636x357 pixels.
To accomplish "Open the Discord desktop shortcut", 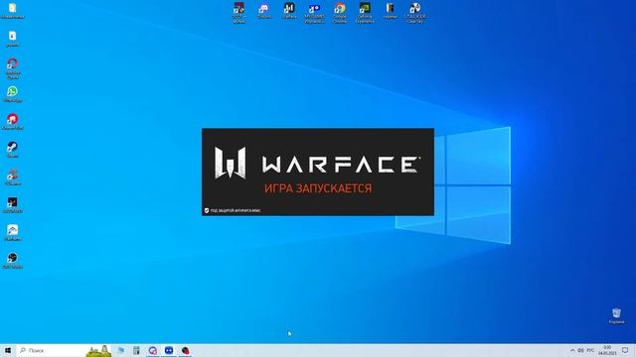I will pyautogui.click(x=264, y=11).
